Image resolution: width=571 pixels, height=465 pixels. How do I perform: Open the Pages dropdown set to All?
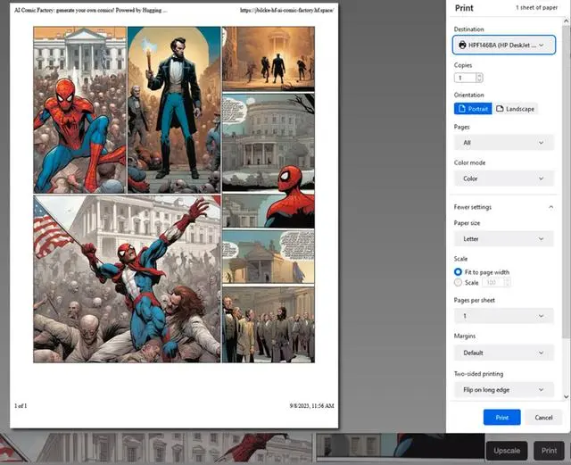(503, 143)
